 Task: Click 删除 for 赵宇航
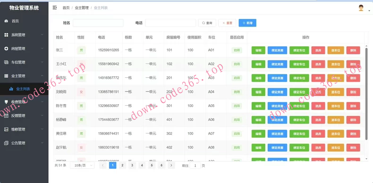click(353, 148)
